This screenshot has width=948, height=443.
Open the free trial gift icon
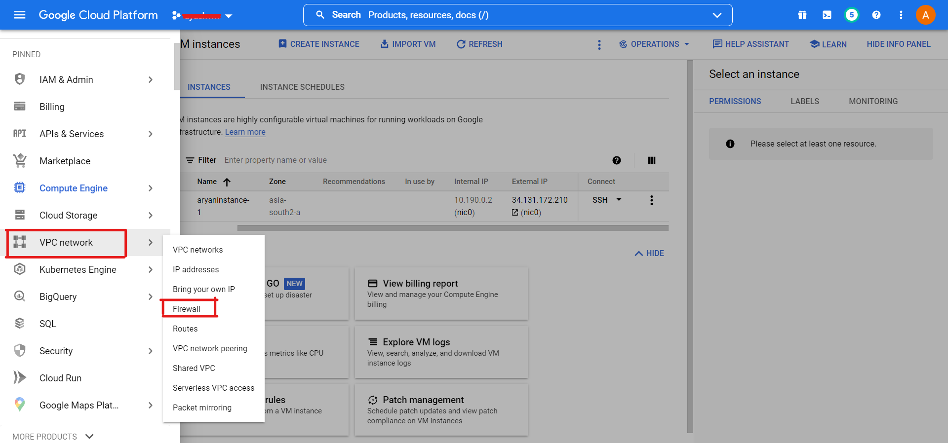click(802, 15)
